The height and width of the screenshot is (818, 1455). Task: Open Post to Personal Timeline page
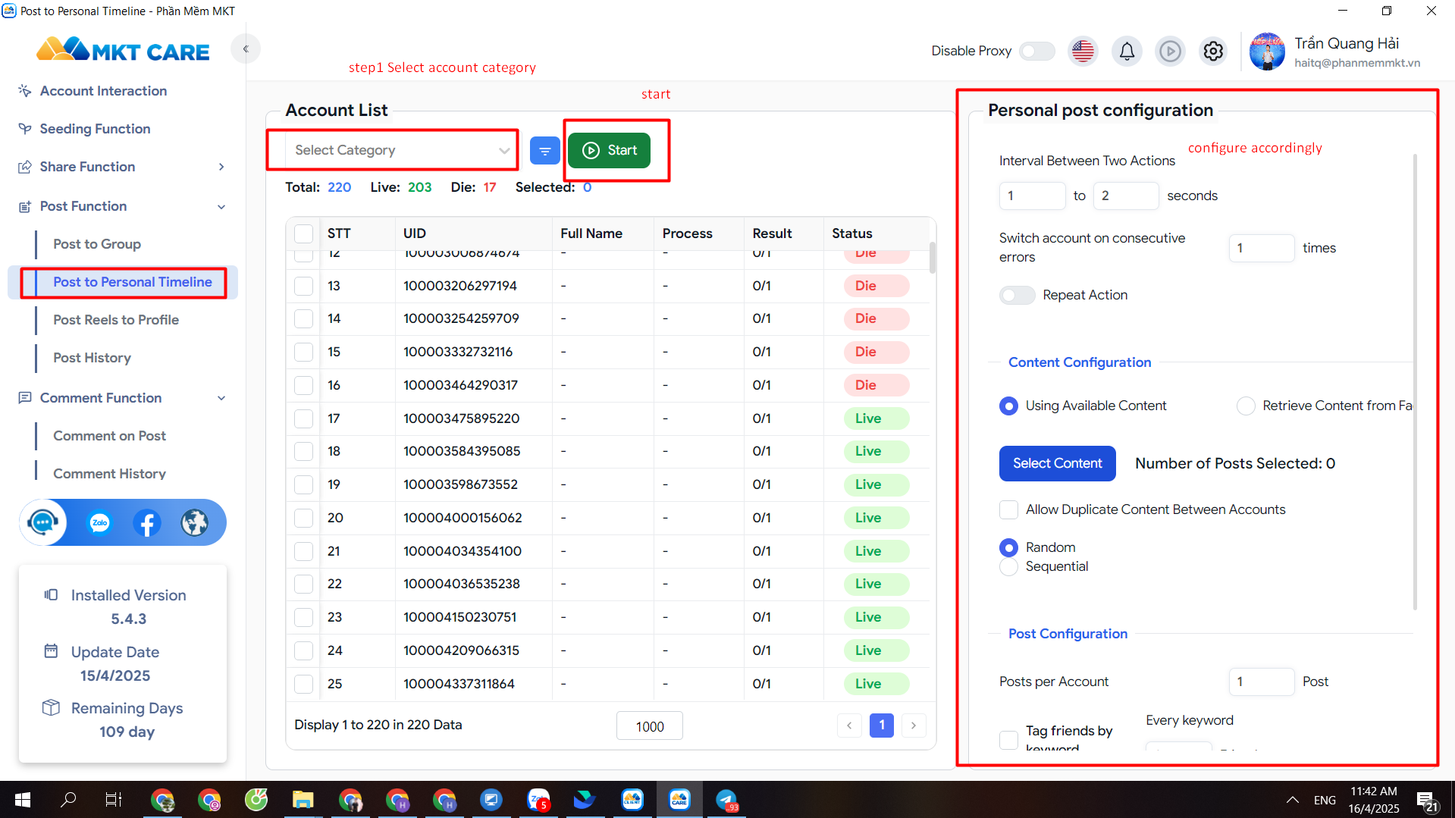point(133,282)
